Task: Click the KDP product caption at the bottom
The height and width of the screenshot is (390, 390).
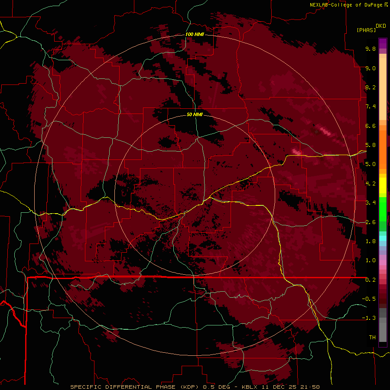Action: 195,387
